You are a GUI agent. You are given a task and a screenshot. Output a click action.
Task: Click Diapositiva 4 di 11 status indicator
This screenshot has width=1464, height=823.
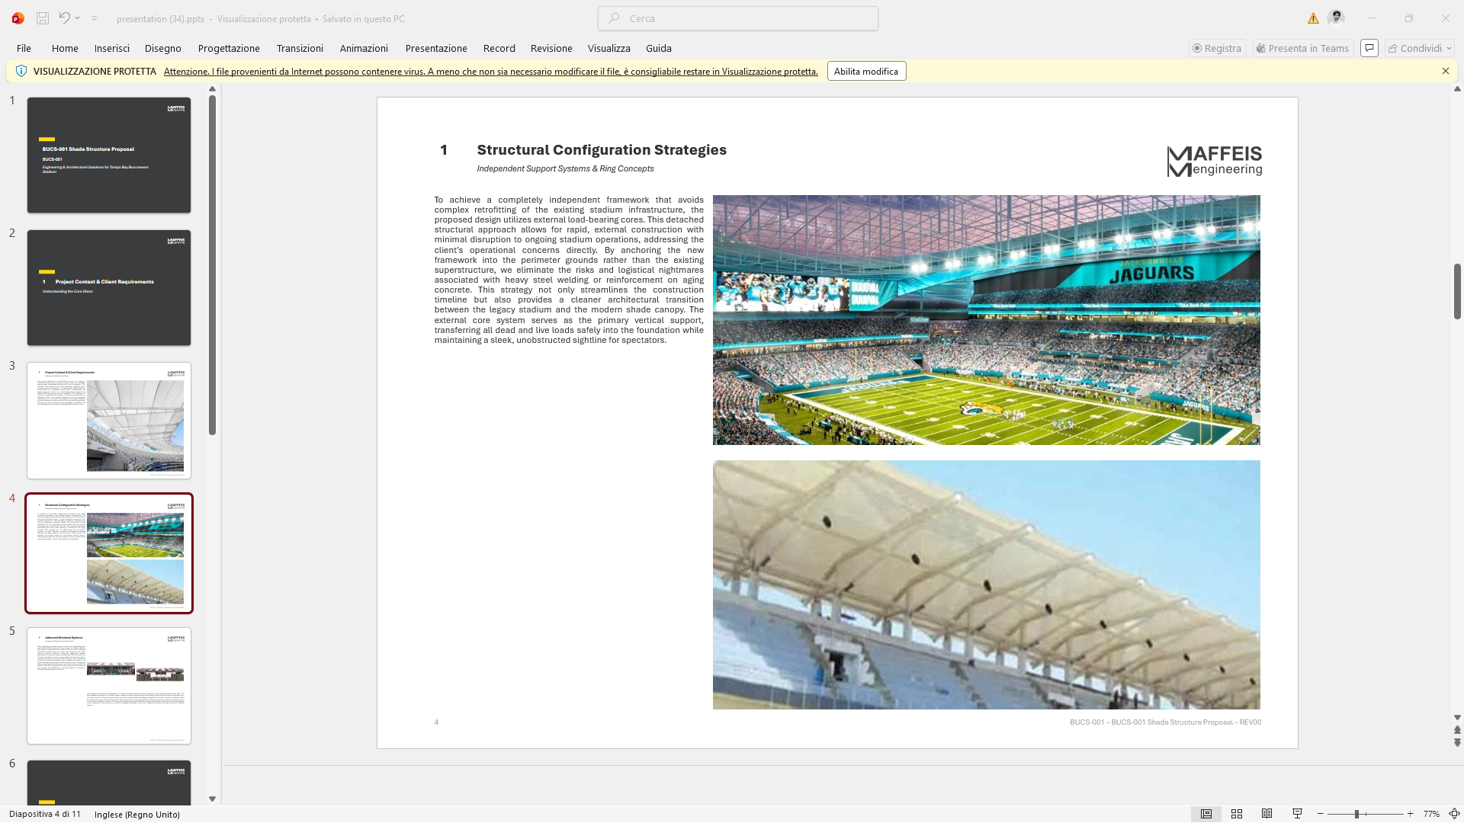click(x=45, y=814)
